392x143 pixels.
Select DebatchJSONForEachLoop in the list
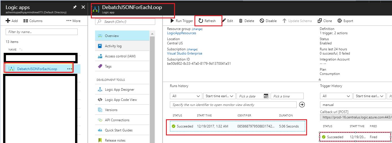(37, 69)
